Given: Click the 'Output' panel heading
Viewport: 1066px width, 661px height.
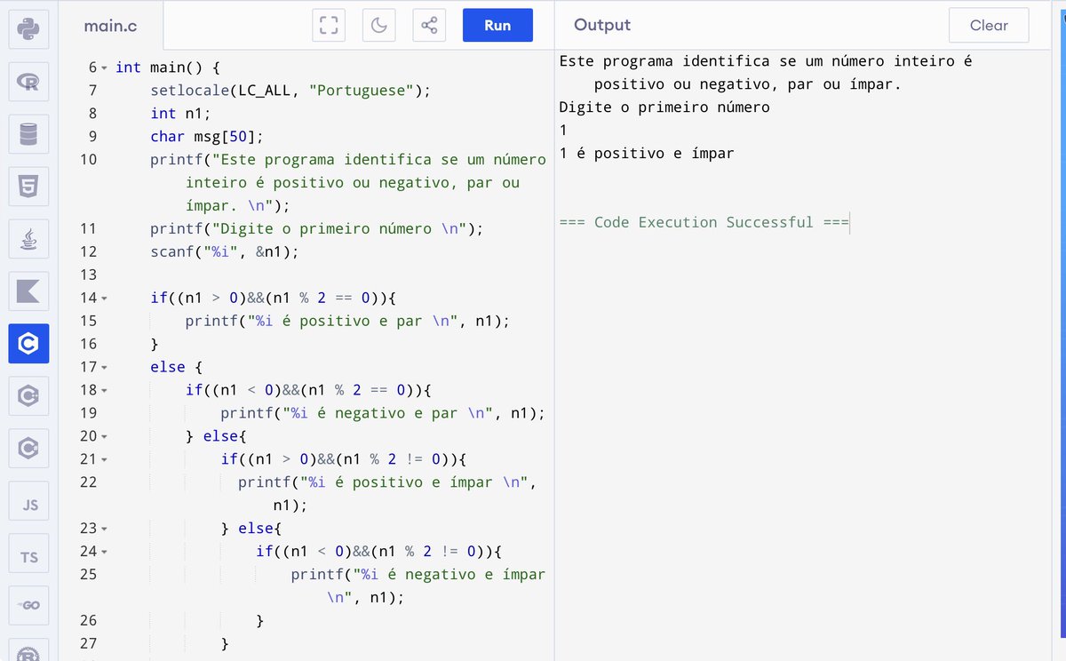Looking at the screenshot, I should pyautogui.click(x=602, y=25).
